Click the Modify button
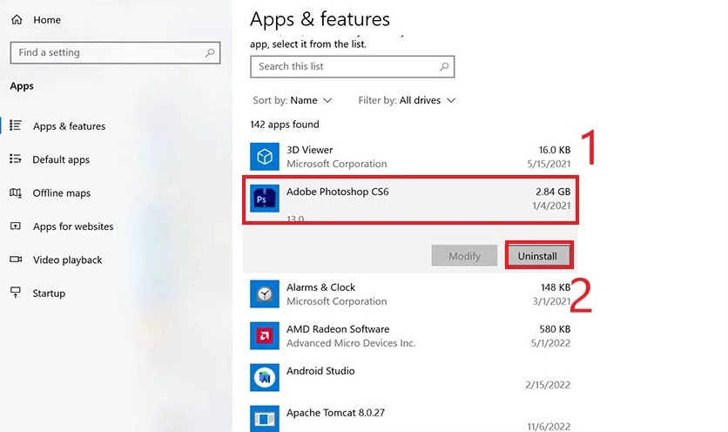The width and height of the screenshot is (728, 432). [x=464, y=256]
